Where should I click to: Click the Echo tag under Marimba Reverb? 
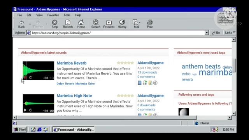[91, 84]
